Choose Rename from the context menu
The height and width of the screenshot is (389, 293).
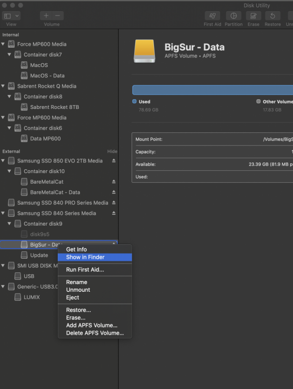95,282
